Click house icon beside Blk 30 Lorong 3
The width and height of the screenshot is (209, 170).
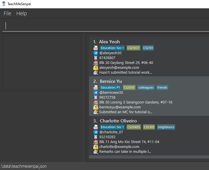click(96, 102)
